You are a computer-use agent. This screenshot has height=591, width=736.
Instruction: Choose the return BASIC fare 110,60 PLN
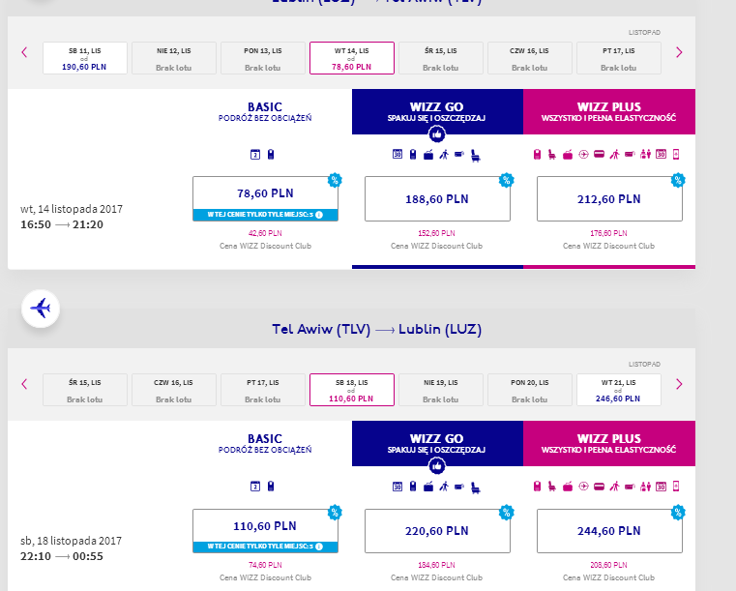265,530
